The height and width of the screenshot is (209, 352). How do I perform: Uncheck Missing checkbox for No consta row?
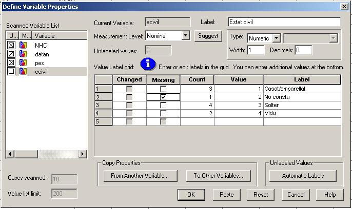point(163,97)
